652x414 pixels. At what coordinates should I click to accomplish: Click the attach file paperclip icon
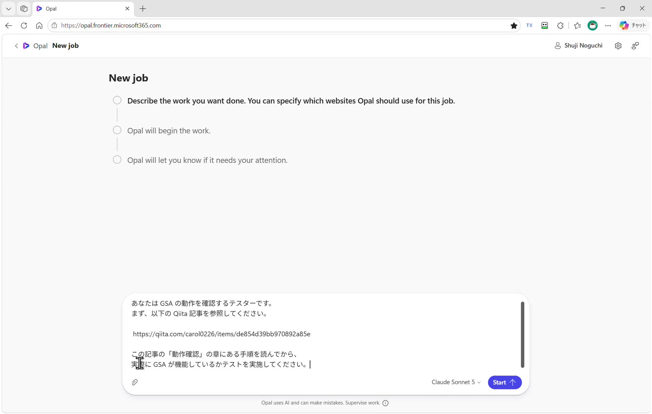click(135, 382)
